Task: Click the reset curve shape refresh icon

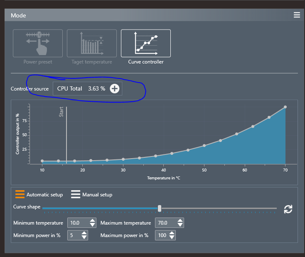Action: pos(288,209)
